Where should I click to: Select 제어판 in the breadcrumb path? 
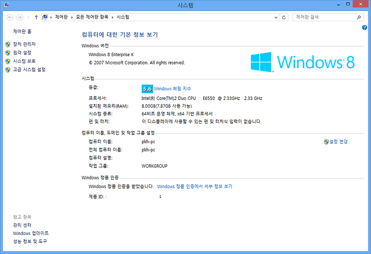tap(61, 17)
